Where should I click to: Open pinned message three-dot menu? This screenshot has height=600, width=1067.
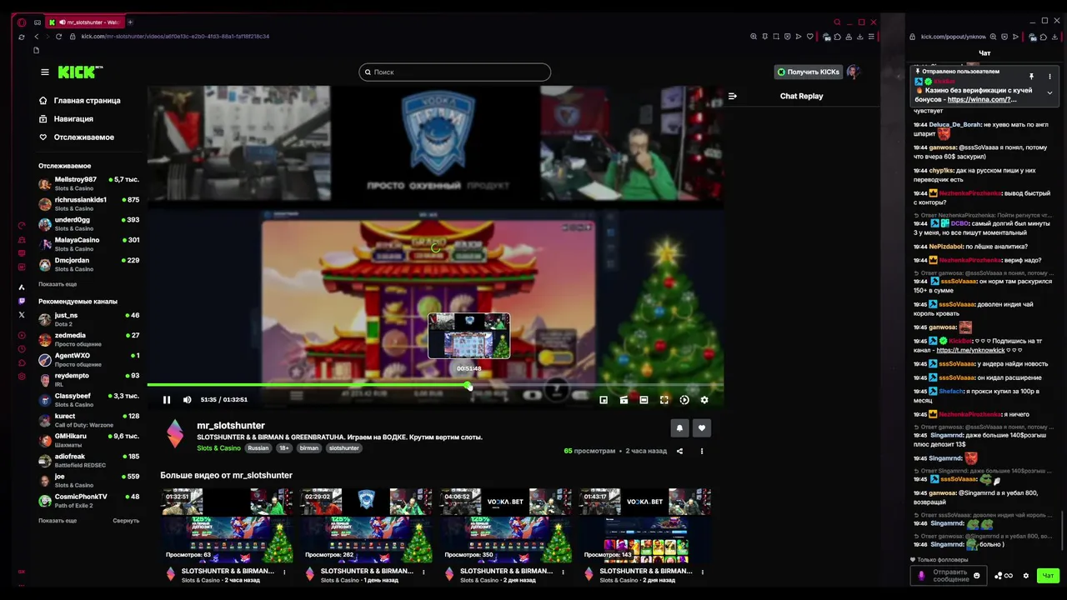click(x=1049, y=77)
